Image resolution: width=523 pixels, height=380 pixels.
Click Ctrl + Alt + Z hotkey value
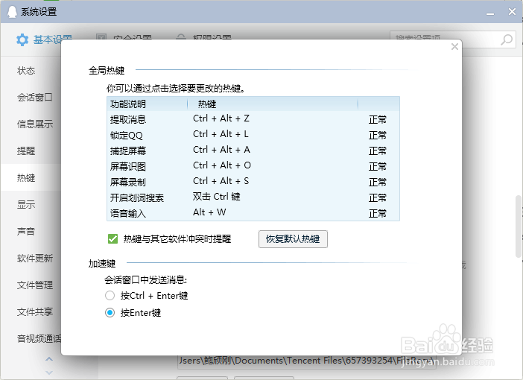tap(221, 118)
